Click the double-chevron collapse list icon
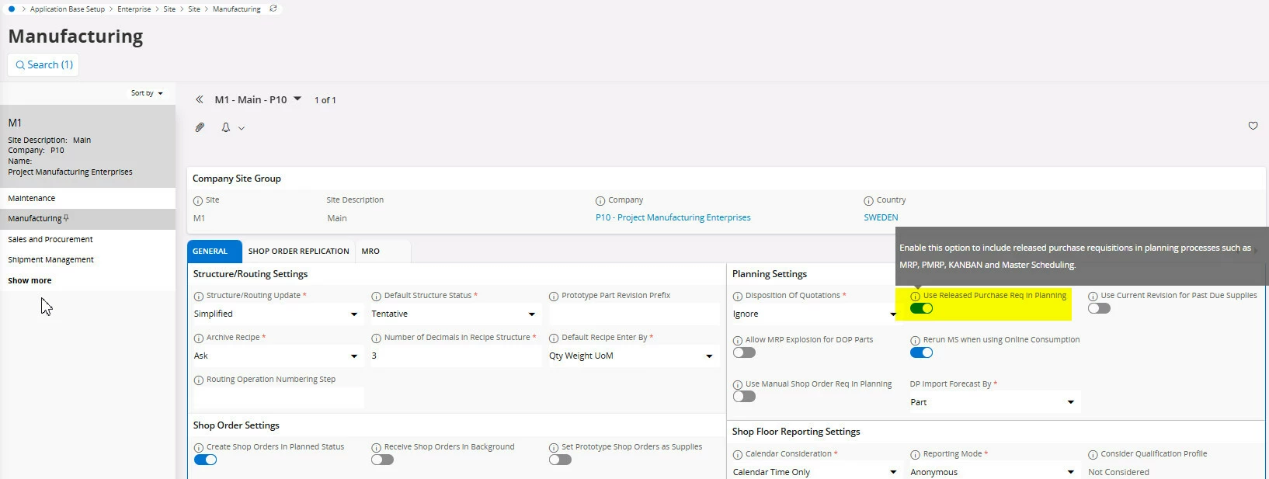The width and height of the screenshot is (1269, 479). coord(200,100)
